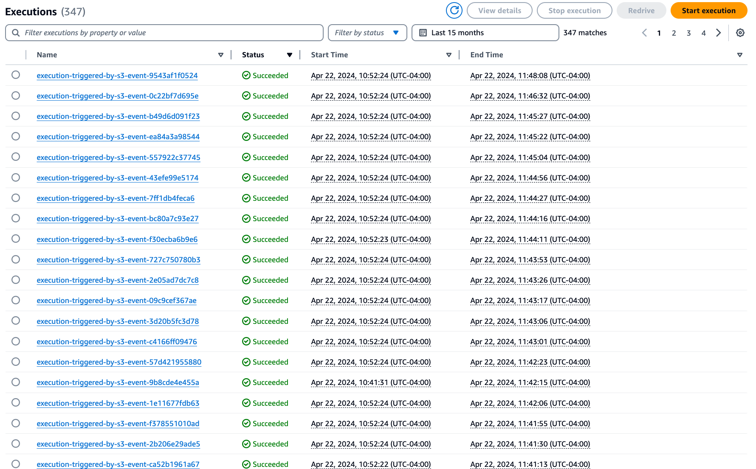756x469 pixels.
Task: Click the View details button
Action: (x=499, y=11)
